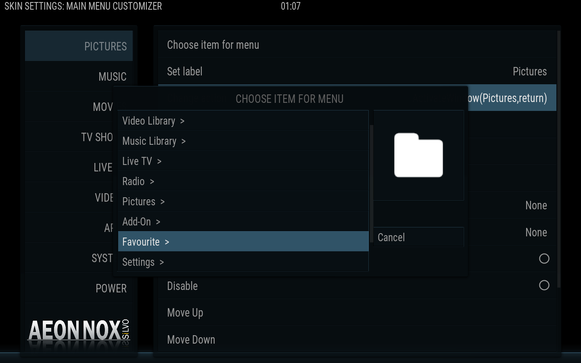Cancel the choose item dialog
The height and width of the screenshot is (363, 581).
coord(418,237)
